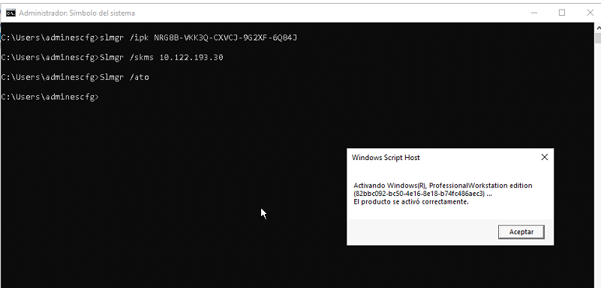Click the 'Windows Script Host' dialog title
Viewport: 601px width, 288px height.
coord(386,157)
